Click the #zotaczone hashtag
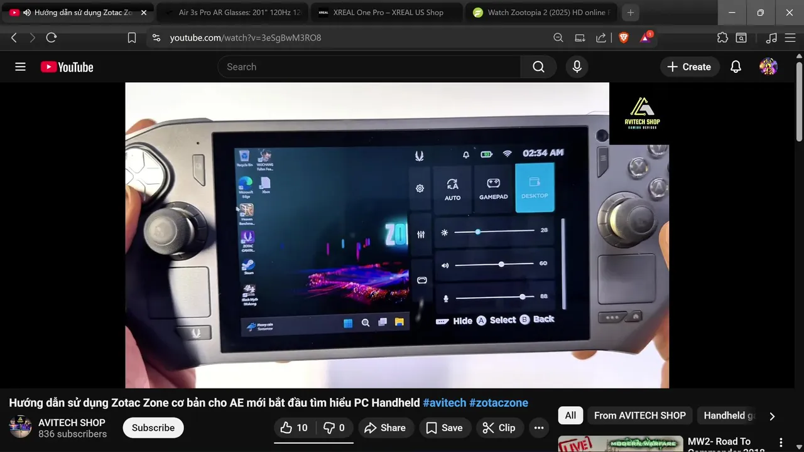Viewport: 804px width, 452px height. coord(499,402)
